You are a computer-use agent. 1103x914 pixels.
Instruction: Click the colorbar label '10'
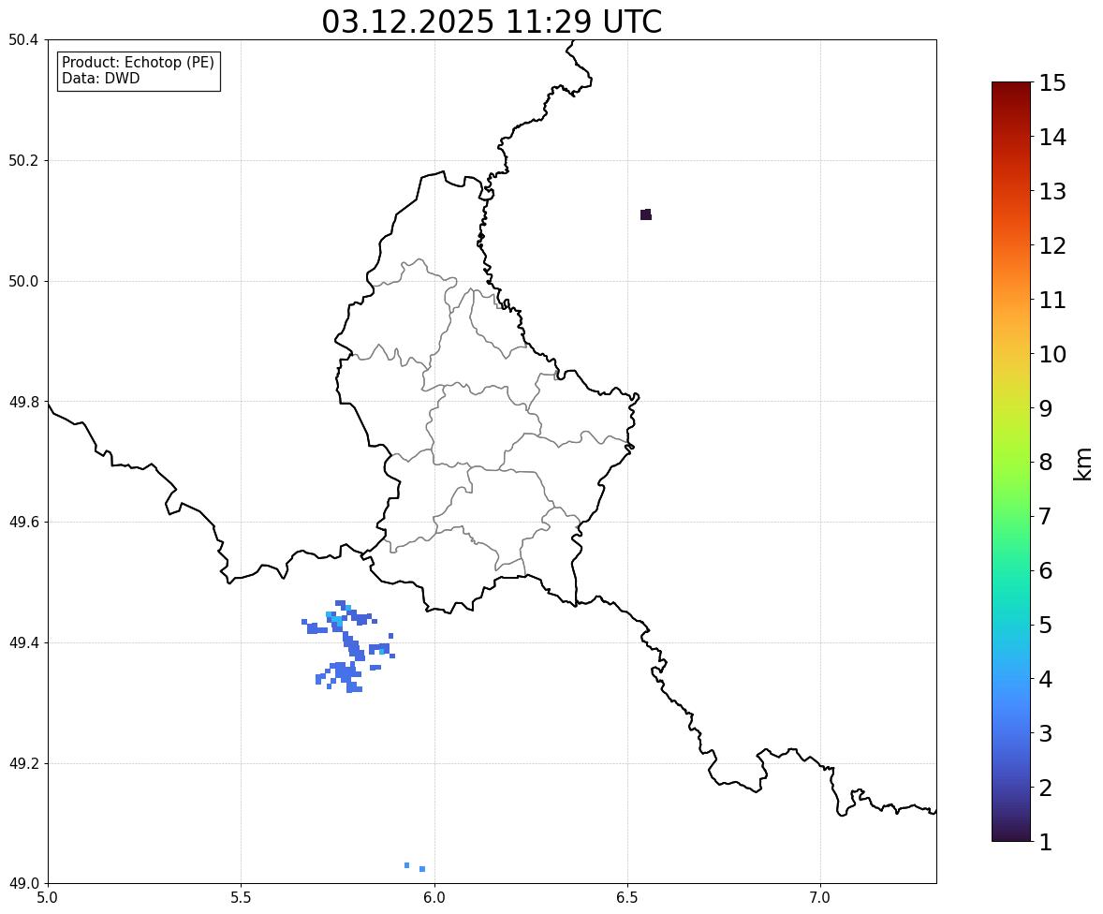click(1052, 354)
